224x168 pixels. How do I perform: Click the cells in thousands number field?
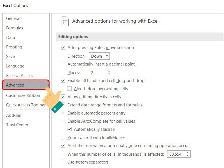[176, 154]
